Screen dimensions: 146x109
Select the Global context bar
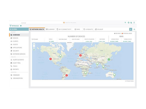pos(19,29)
